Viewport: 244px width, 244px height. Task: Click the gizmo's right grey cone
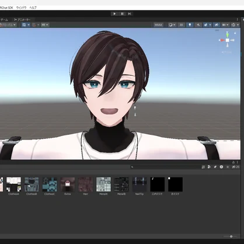tap(232, 40)
